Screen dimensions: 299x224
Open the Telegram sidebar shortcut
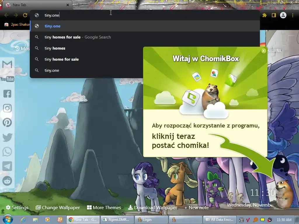click(7, 166)
